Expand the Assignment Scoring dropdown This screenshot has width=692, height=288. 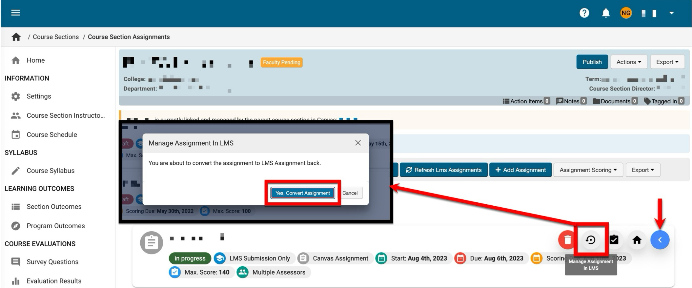click(588, 170)
